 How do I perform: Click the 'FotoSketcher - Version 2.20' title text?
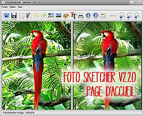[21, 3]
